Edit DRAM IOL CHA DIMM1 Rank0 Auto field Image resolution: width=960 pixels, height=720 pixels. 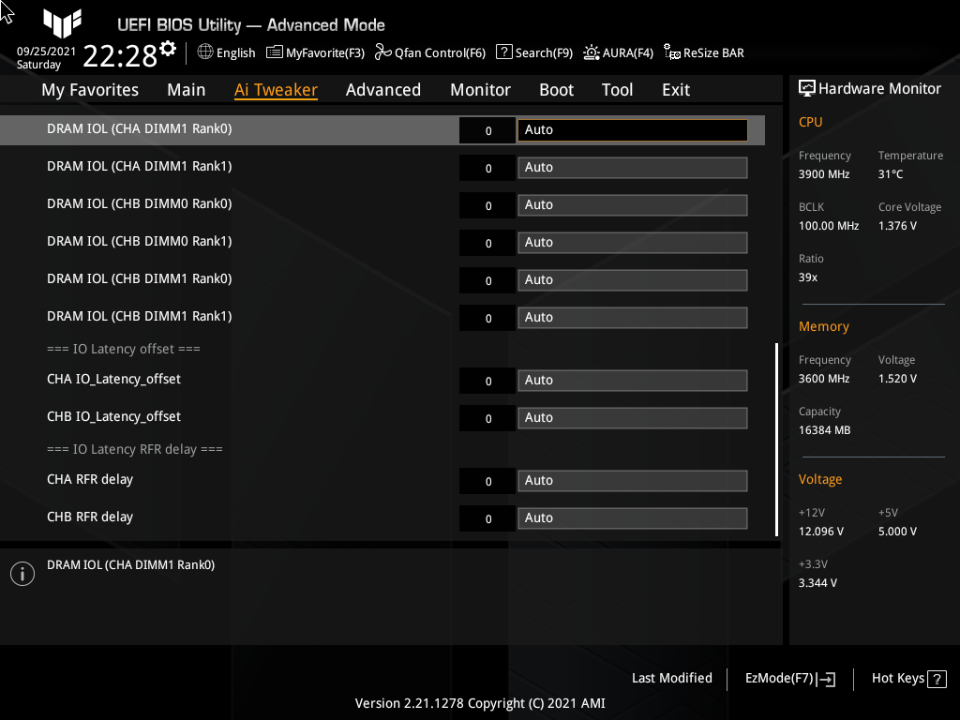coord(633,129)
